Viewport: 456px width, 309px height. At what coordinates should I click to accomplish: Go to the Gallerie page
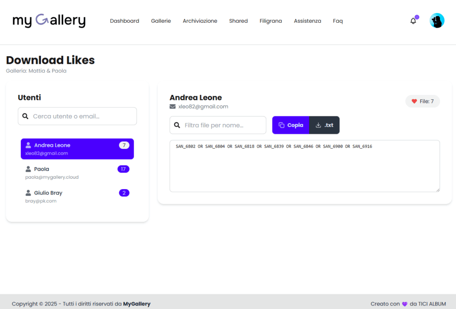(x=161, y=21)
